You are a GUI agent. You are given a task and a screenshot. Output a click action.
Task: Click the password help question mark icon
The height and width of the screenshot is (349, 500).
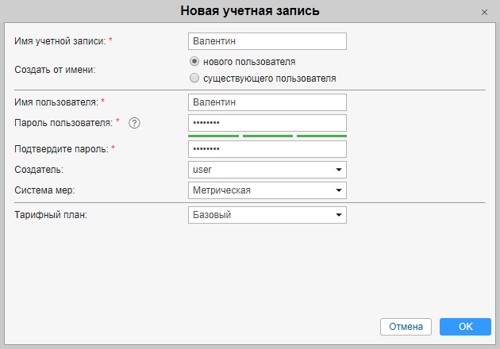click(x=134, y=123)
